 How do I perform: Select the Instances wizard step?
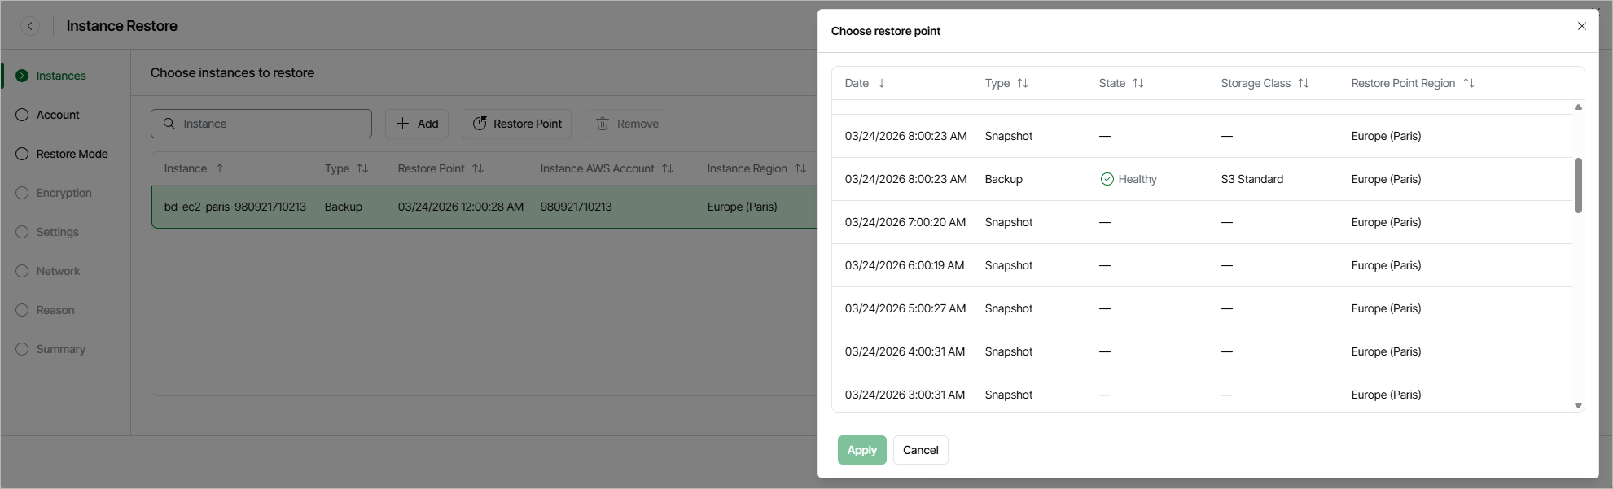pyautogui.click(x=60, y=76)
